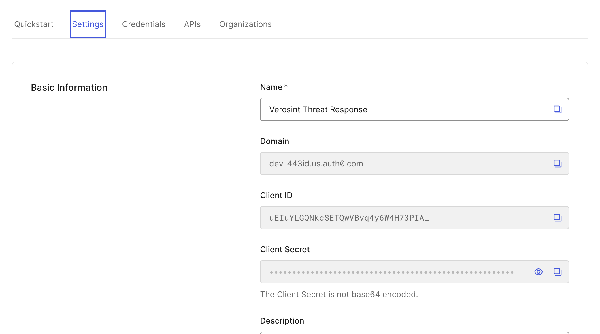600x334 pixels.
Task: Go to the APIs tab
Action: point(192,24)
